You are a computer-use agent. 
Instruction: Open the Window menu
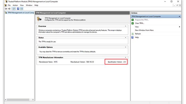[29, 5]
